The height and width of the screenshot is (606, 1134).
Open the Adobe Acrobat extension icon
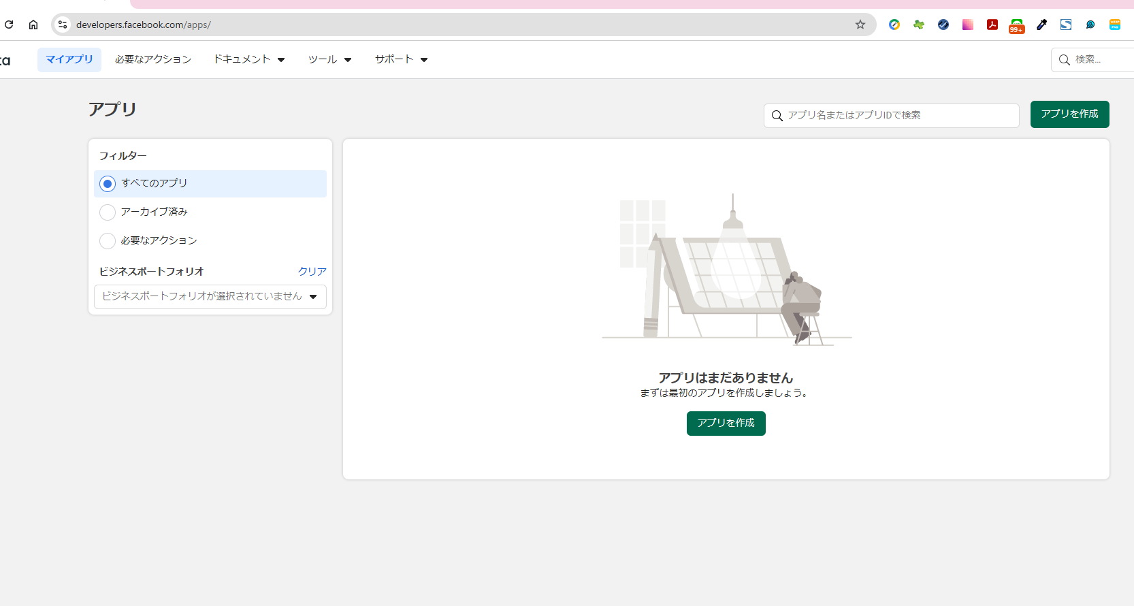(992, 25)
